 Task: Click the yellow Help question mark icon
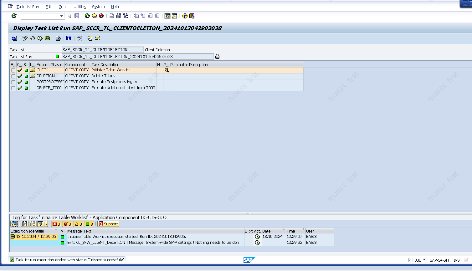185,16
